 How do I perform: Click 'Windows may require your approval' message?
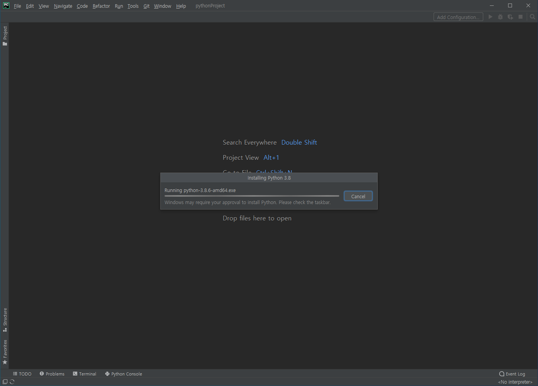248,203
